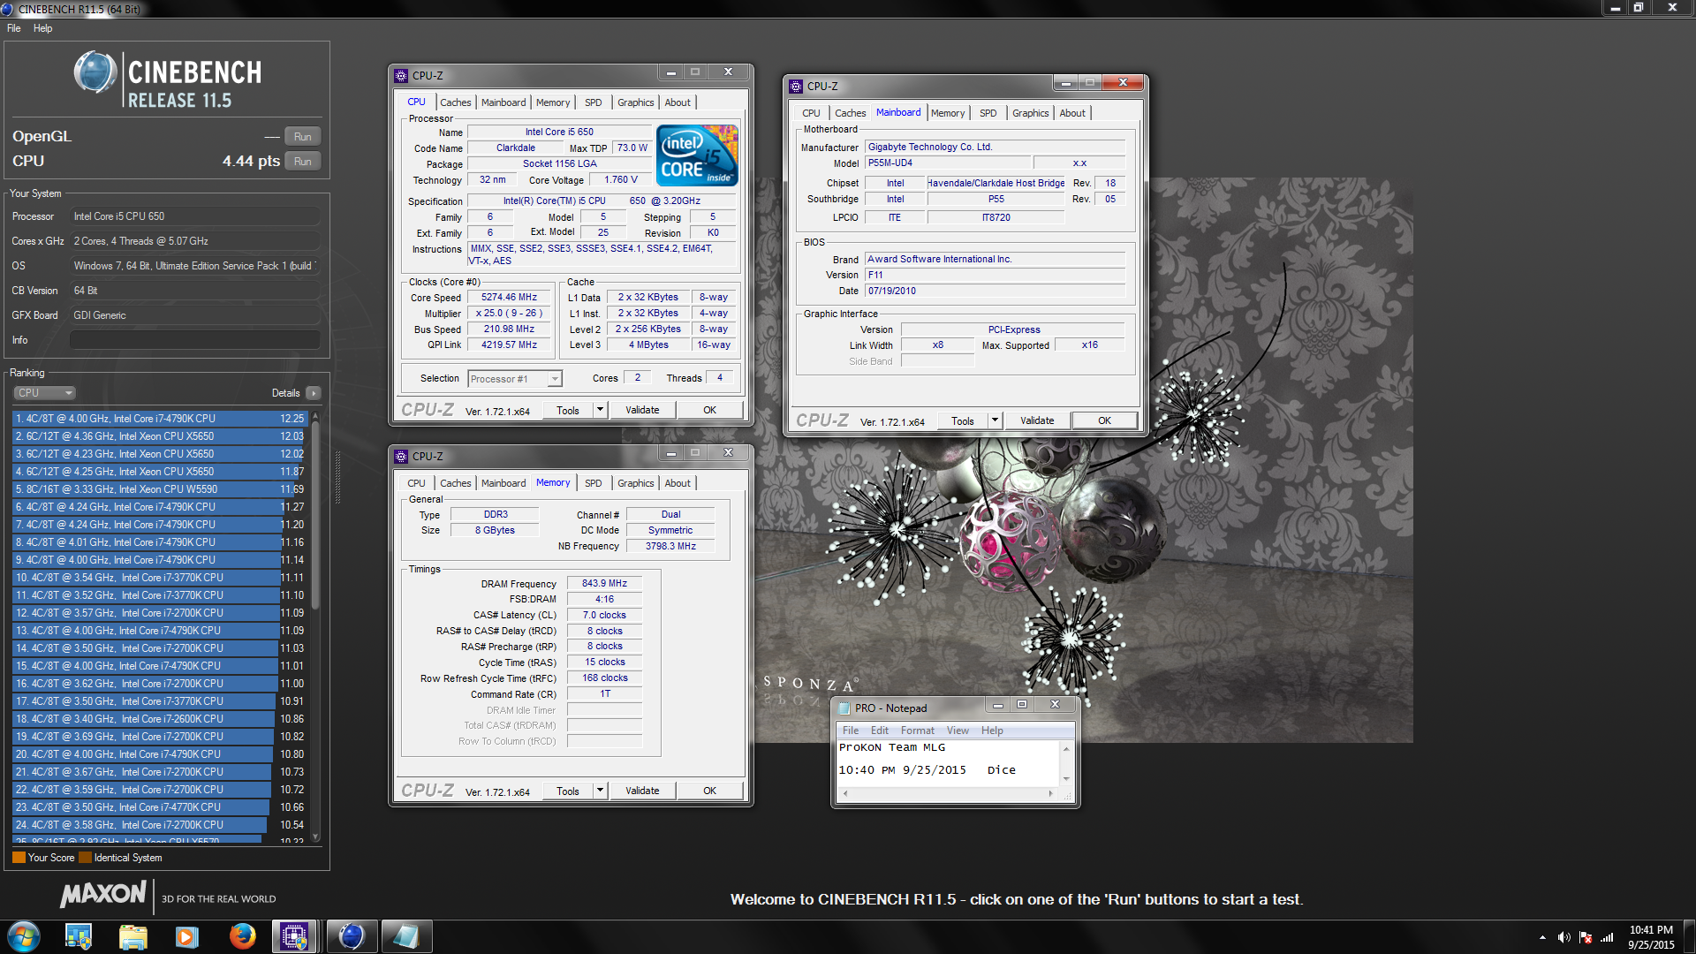Click Notepad vertical scrollbar down arrow

pos(1066,778)
